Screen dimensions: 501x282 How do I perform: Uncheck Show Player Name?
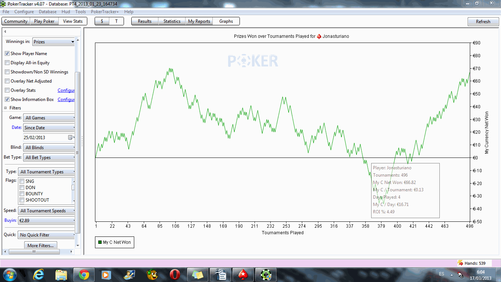[7, 54]
